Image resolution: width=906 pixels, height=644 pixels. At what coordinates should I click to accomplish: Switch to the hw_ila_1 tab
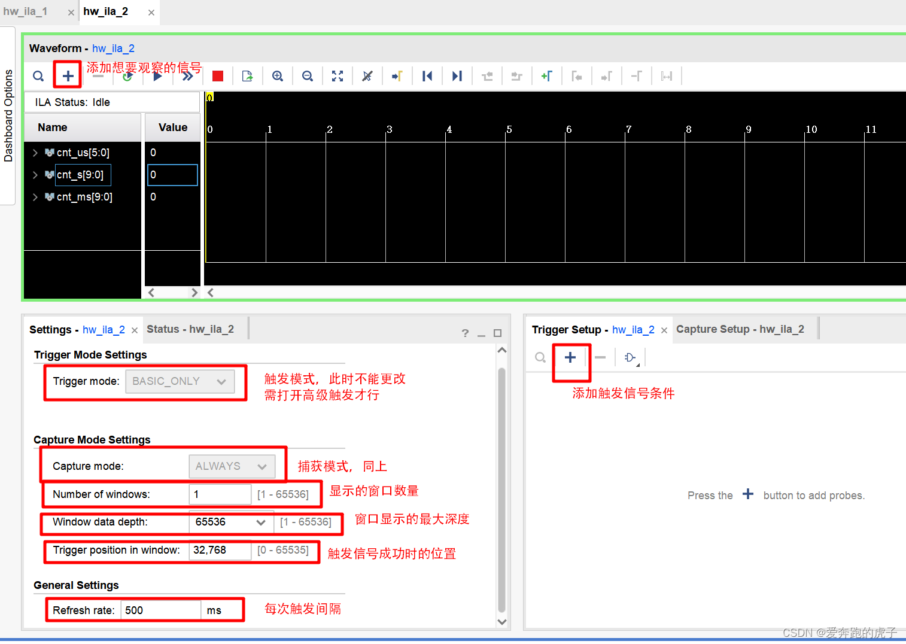(25, 11)
